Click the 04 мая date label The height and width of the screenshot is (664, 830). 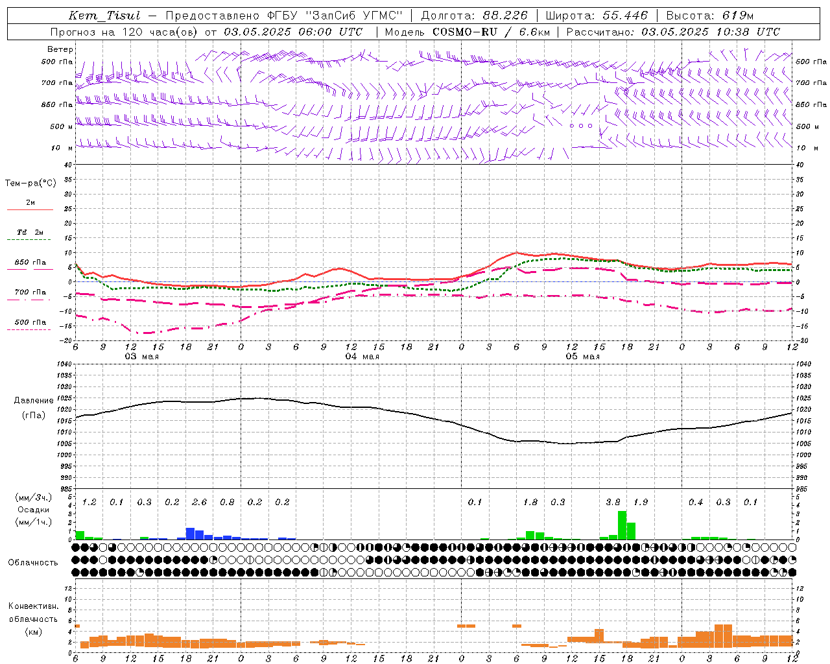(x=362, y=357)
